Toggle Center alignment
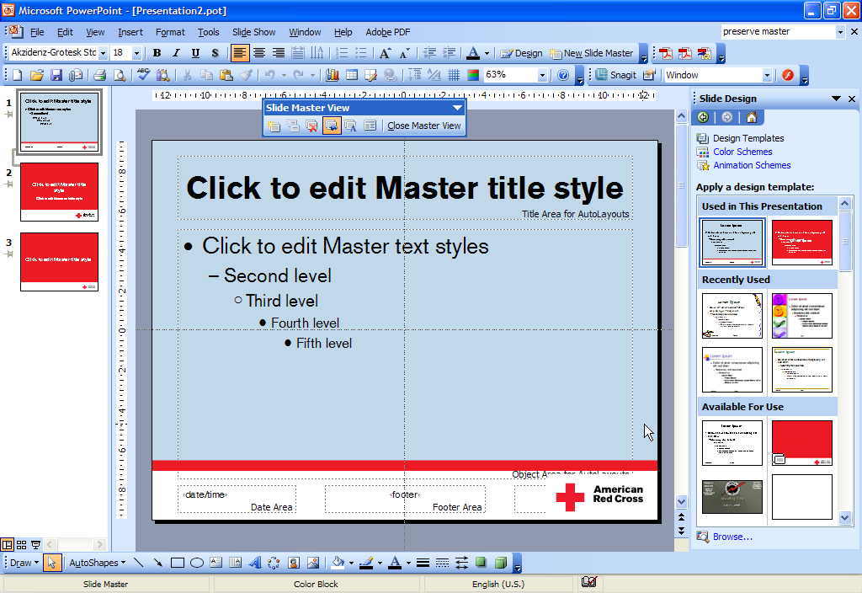Screen dimensions: 862x593 [x=259, y=53]
